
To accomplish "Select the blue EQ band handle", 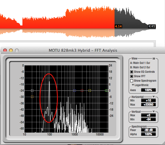I will (75, 91).
